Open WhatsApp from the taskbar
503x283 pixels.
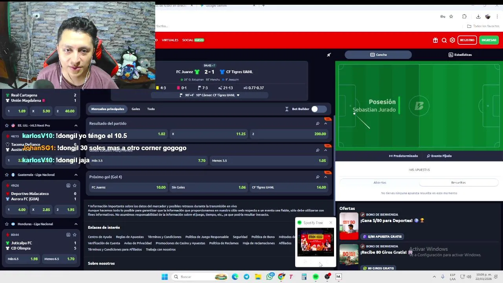pos(270,277)
